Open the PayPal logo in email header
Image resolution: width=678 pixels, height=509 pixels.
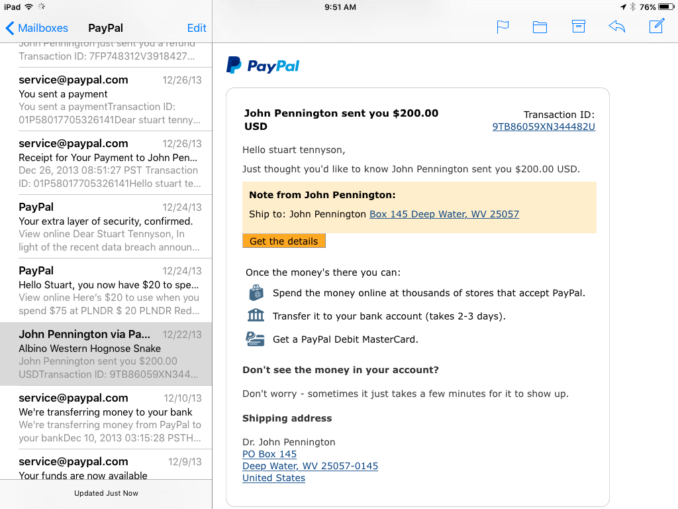click(263, 66)
